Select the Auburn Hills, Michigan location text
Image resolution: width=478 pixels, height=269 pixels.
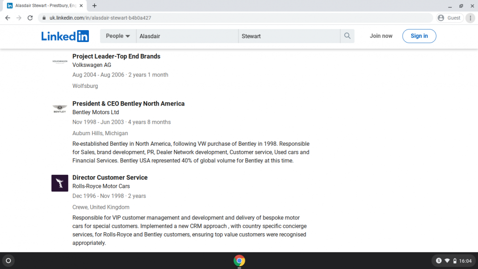pos(100,133)
